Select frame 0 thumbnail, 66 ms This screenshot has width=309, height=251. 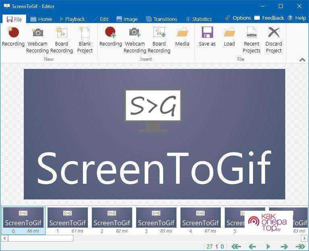pos(23,220)
